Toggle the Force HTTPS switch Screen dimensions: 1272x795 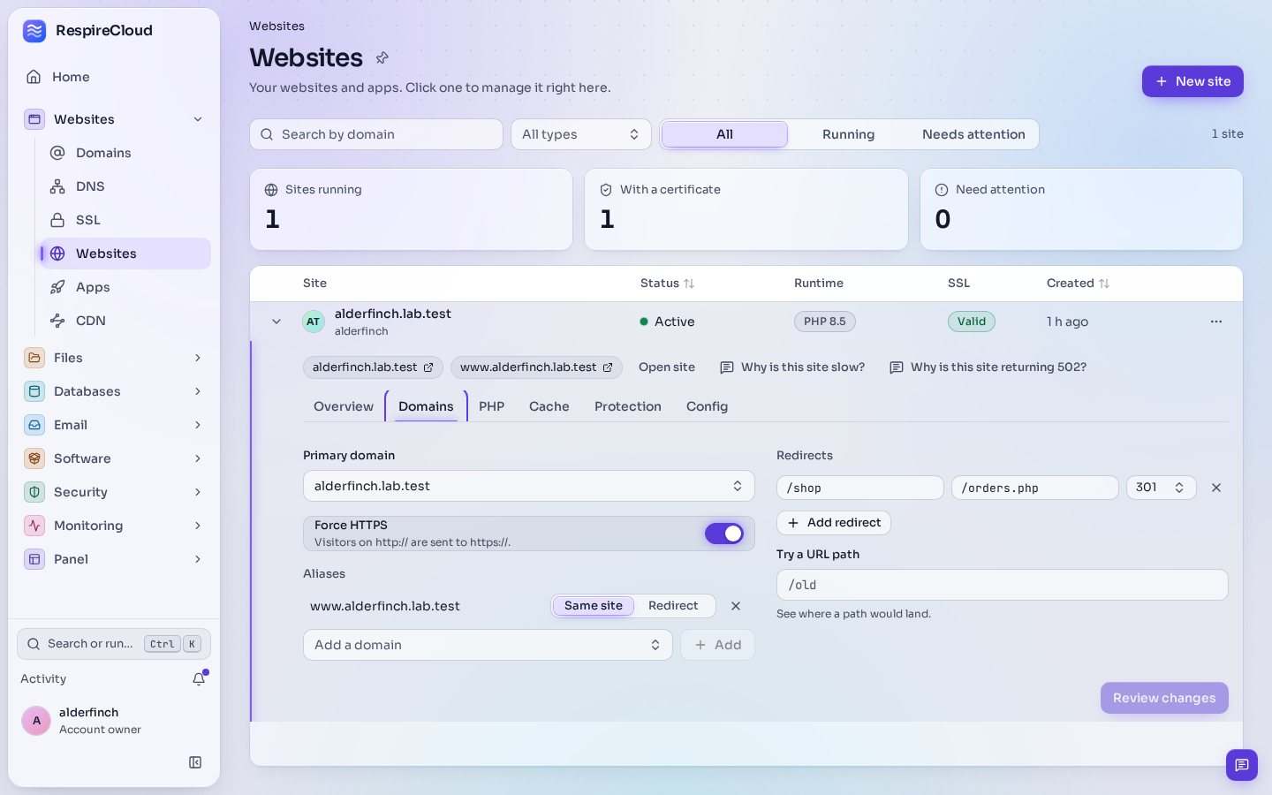pyautogui.click(x=724, y=534)
